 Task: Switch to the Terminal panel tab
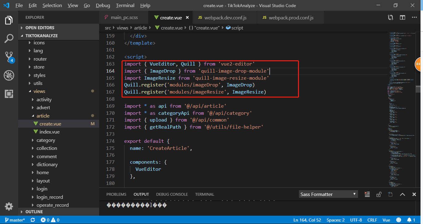pos(204,194)
